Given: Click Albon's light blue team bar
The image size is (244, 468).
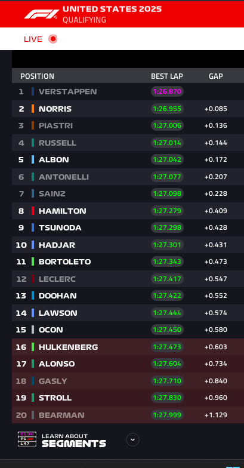Looking at the screenshot, I should [x=33, y=159].
